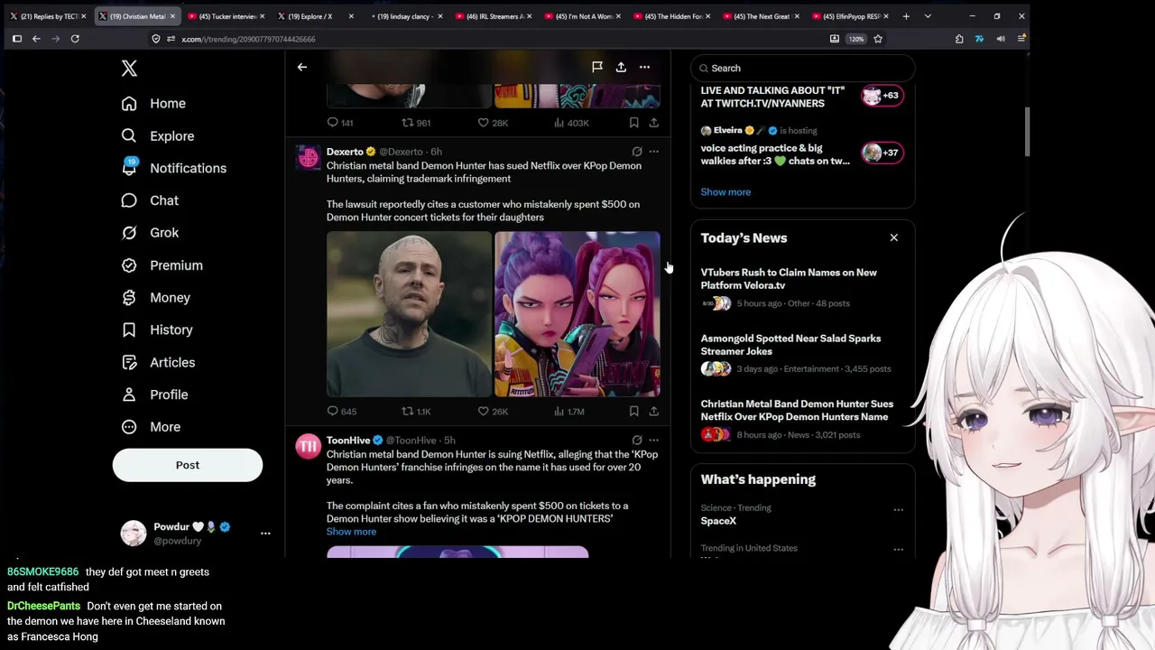Open the KPop Demon Hunters image in Dexerto post
This screenshot has width=1155, height=650.
577,314
